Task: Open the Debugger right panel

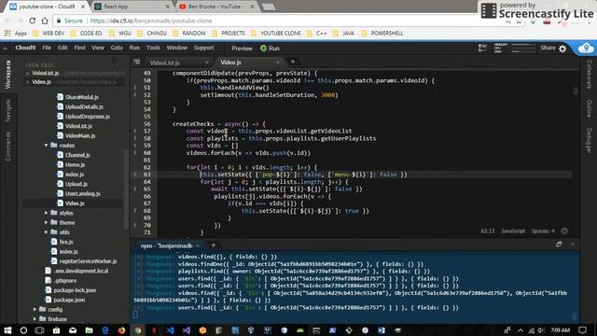Action: point(589,141)
